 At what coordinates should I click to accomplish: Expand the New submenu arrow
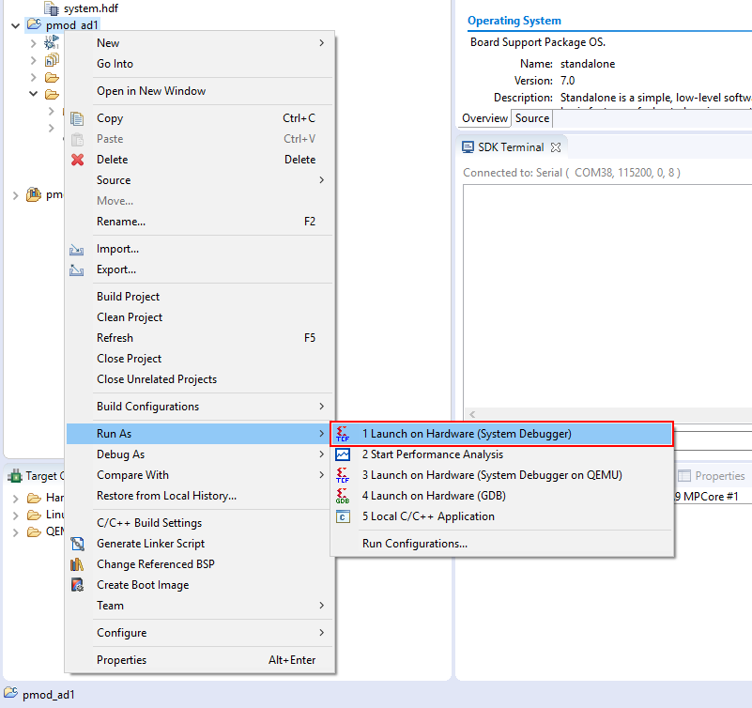(322, 43)
